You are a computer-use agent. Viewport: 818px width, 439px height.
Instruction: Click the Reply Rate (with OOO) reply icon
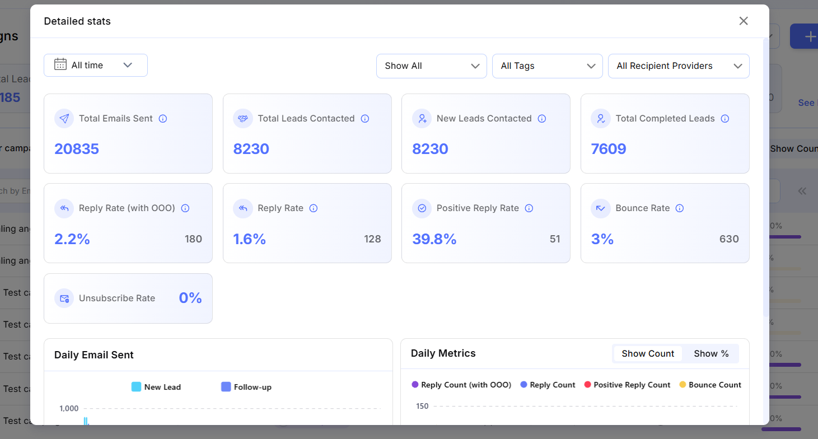pos(64,208)
